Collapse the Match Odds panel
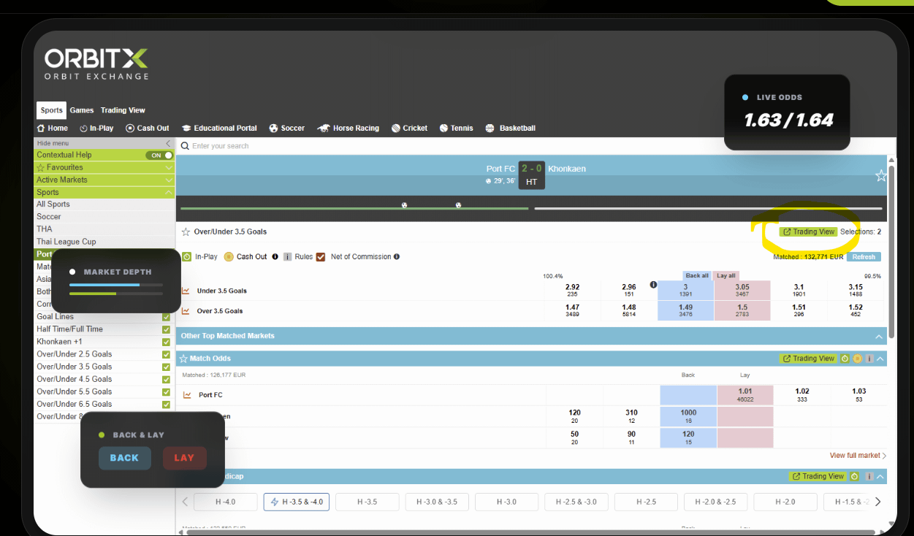914x536 pixels. 880,359
